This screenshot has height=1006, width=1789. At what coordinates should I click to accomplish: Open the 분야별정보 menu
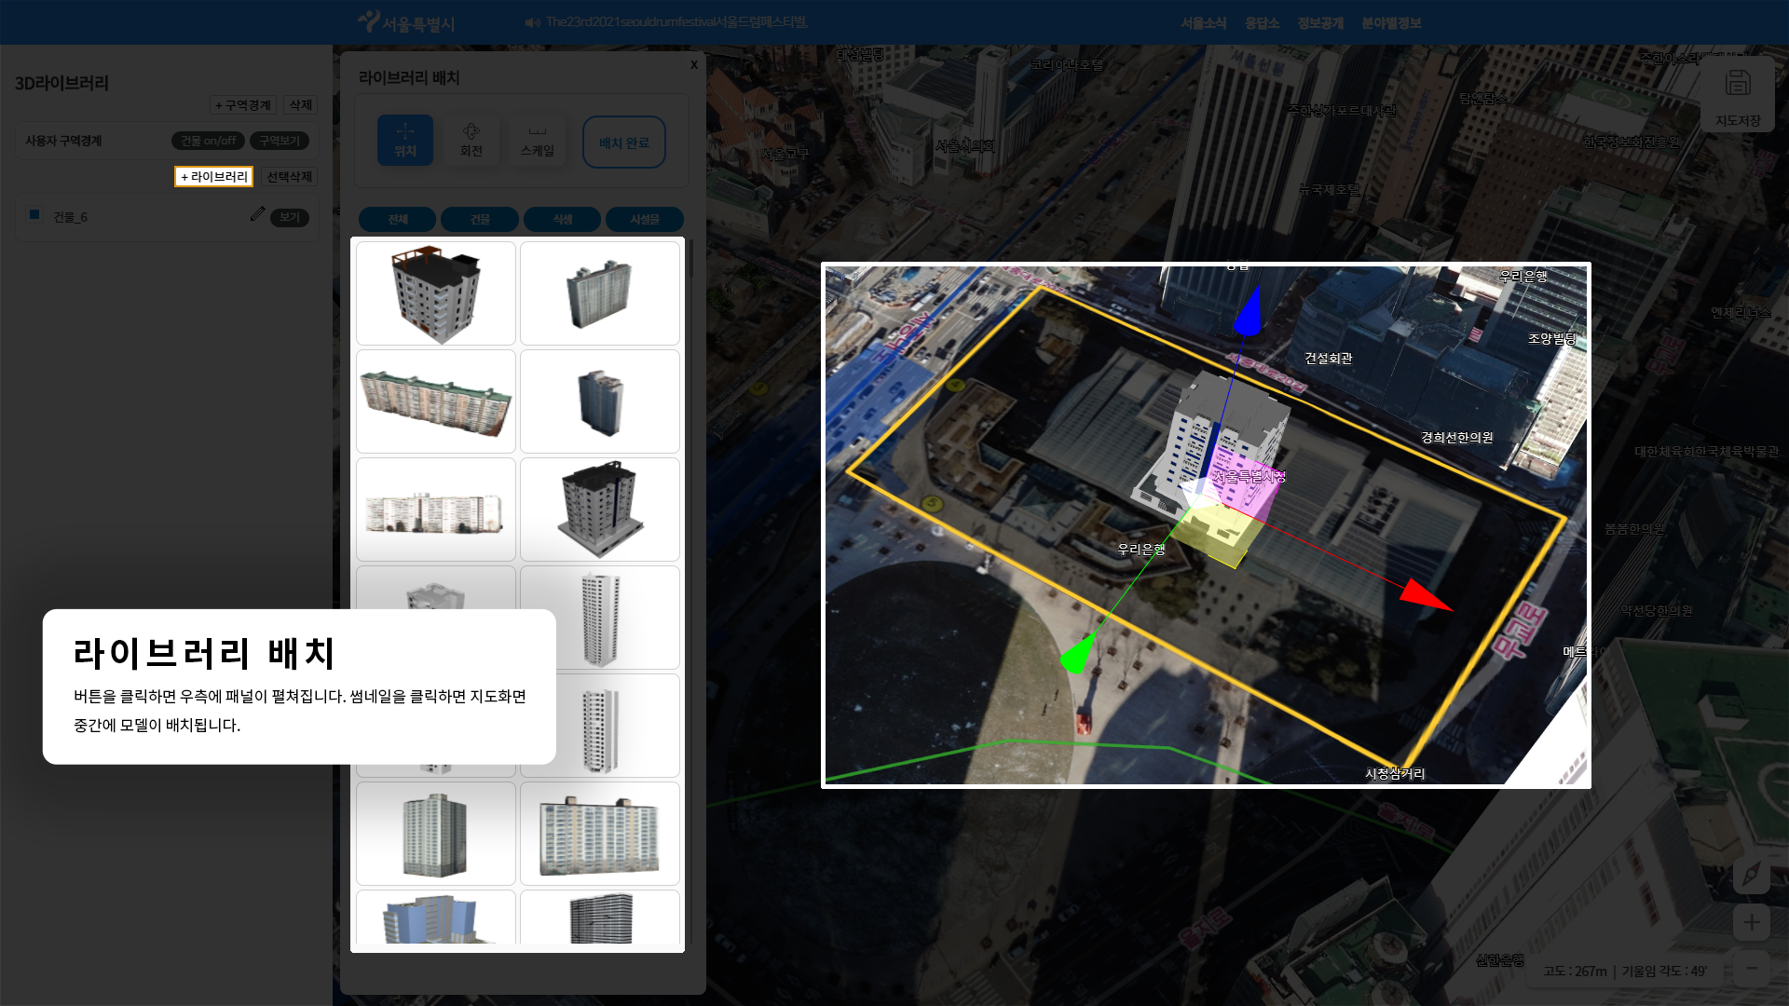pos(1391,23)
